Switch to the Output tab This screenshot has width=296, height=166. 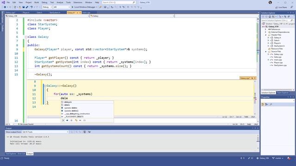[x=30, y=154]
